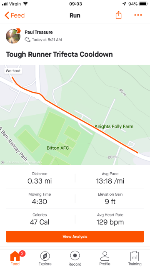Select the Avg Heart Rate 129 bpm stat

(x=110, y=219)
